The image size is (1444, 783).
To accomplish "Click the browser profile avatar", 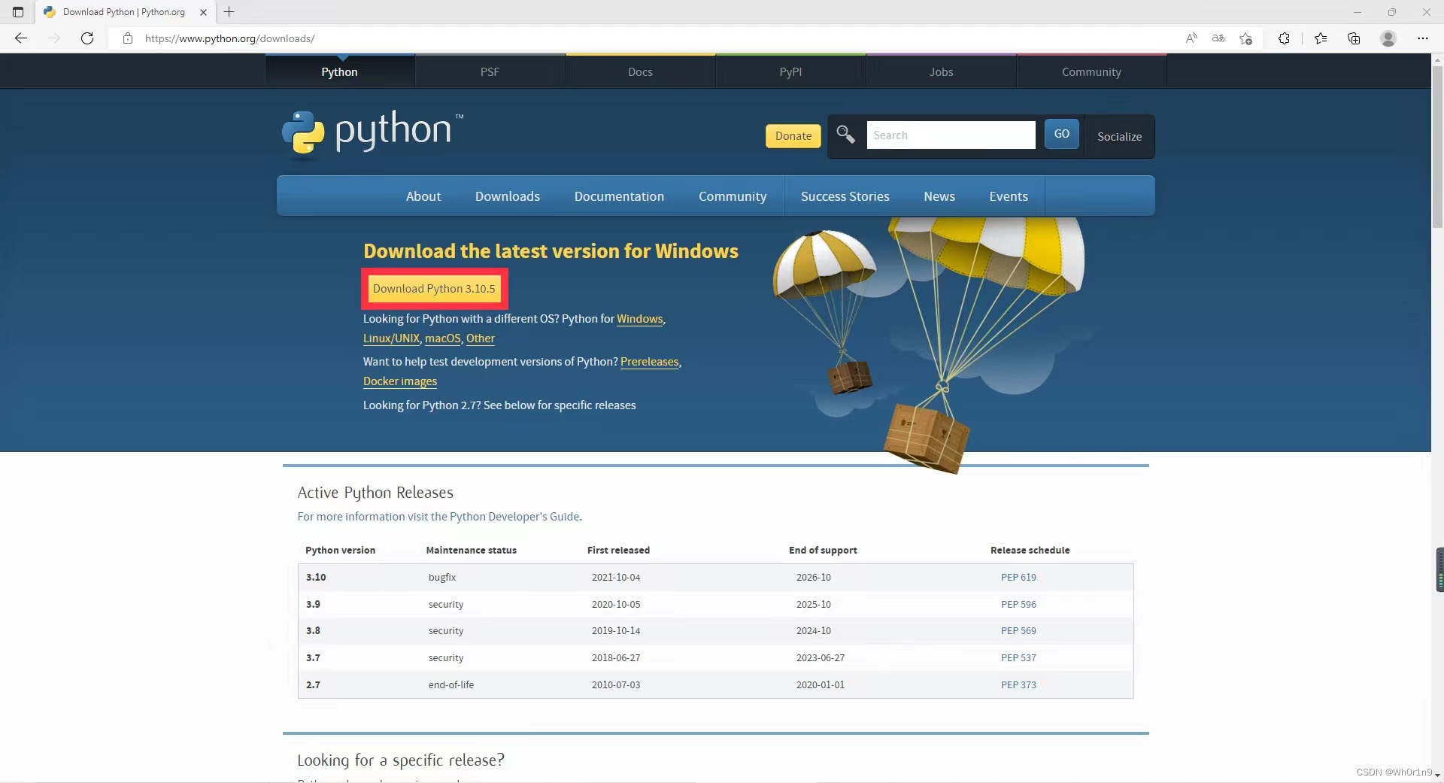I will click(1388, 38).
